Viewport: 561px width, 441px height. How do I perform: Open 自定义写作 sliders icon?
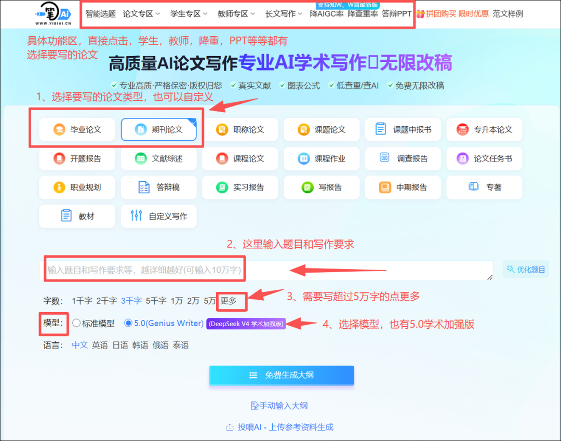136,215
